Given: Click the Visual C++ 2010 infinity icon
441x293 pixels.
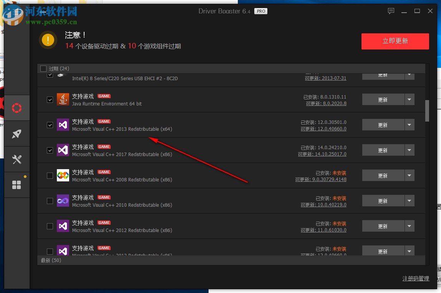Looking at the screenshot, I should click(63, 201).
